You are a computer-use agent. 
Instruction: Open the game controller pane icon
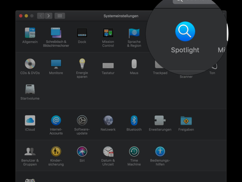point(30,180)
